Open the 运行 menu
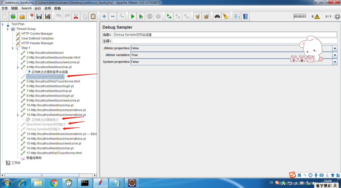Screen dimensions: 341x188 [38, 8]
